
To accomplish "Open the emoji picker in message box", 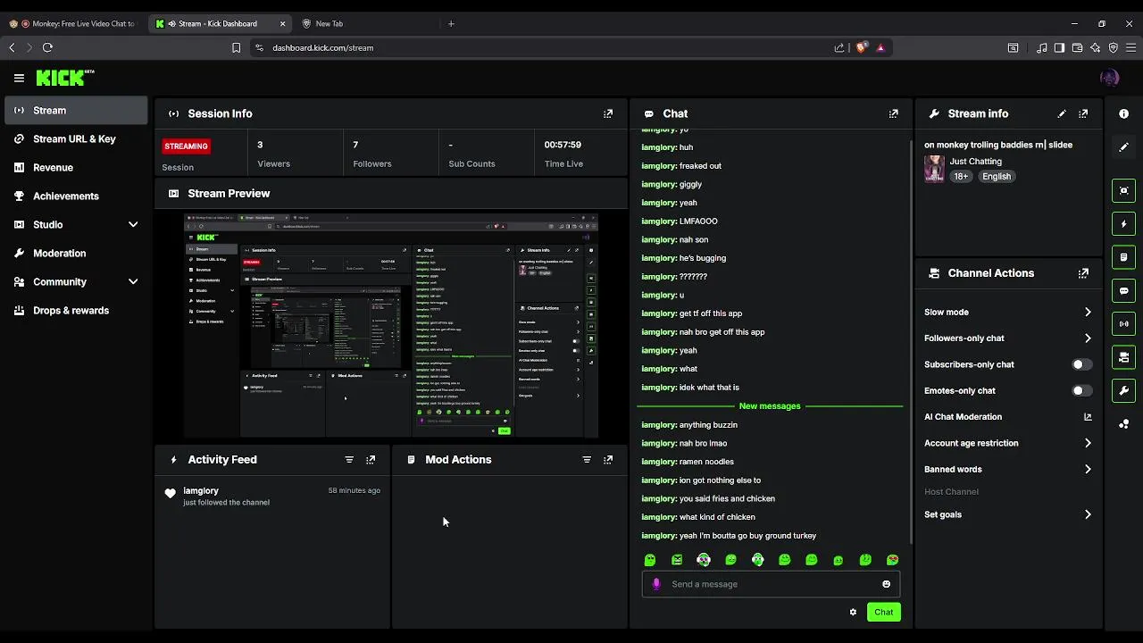I will (x=886, y=584).
